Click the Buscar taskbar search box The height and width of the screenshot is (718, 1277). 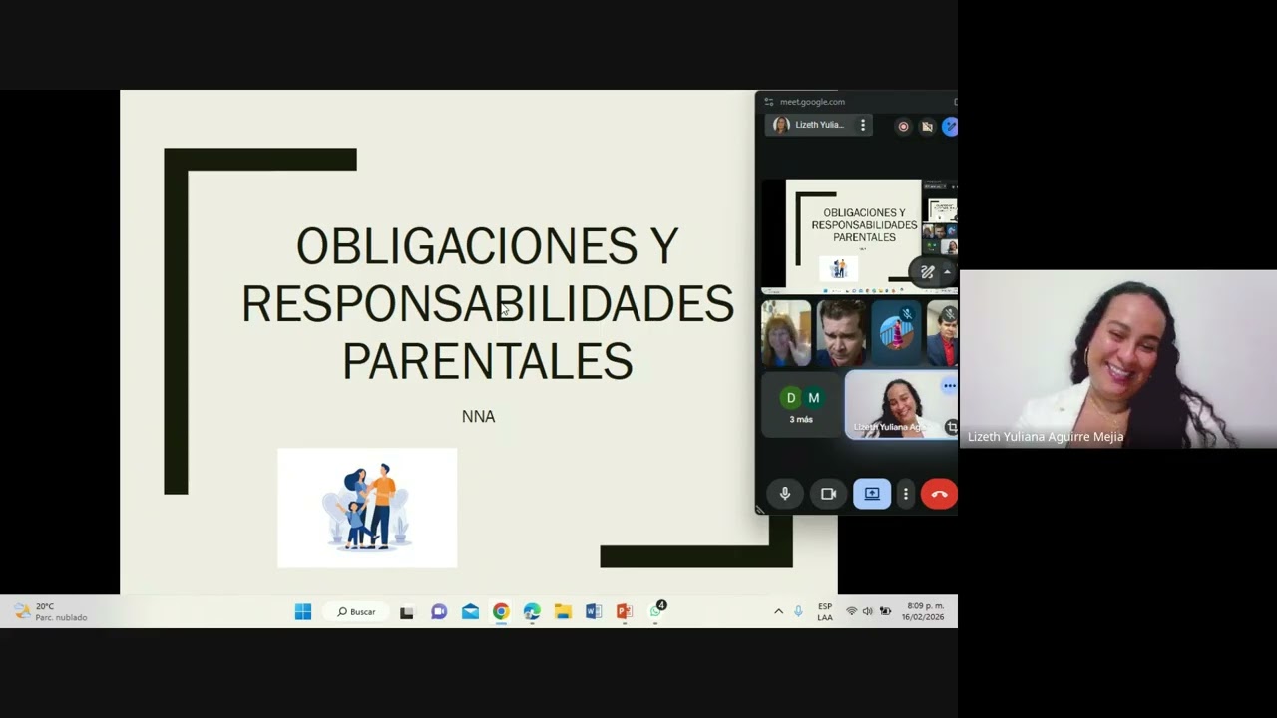click(356, 611)
